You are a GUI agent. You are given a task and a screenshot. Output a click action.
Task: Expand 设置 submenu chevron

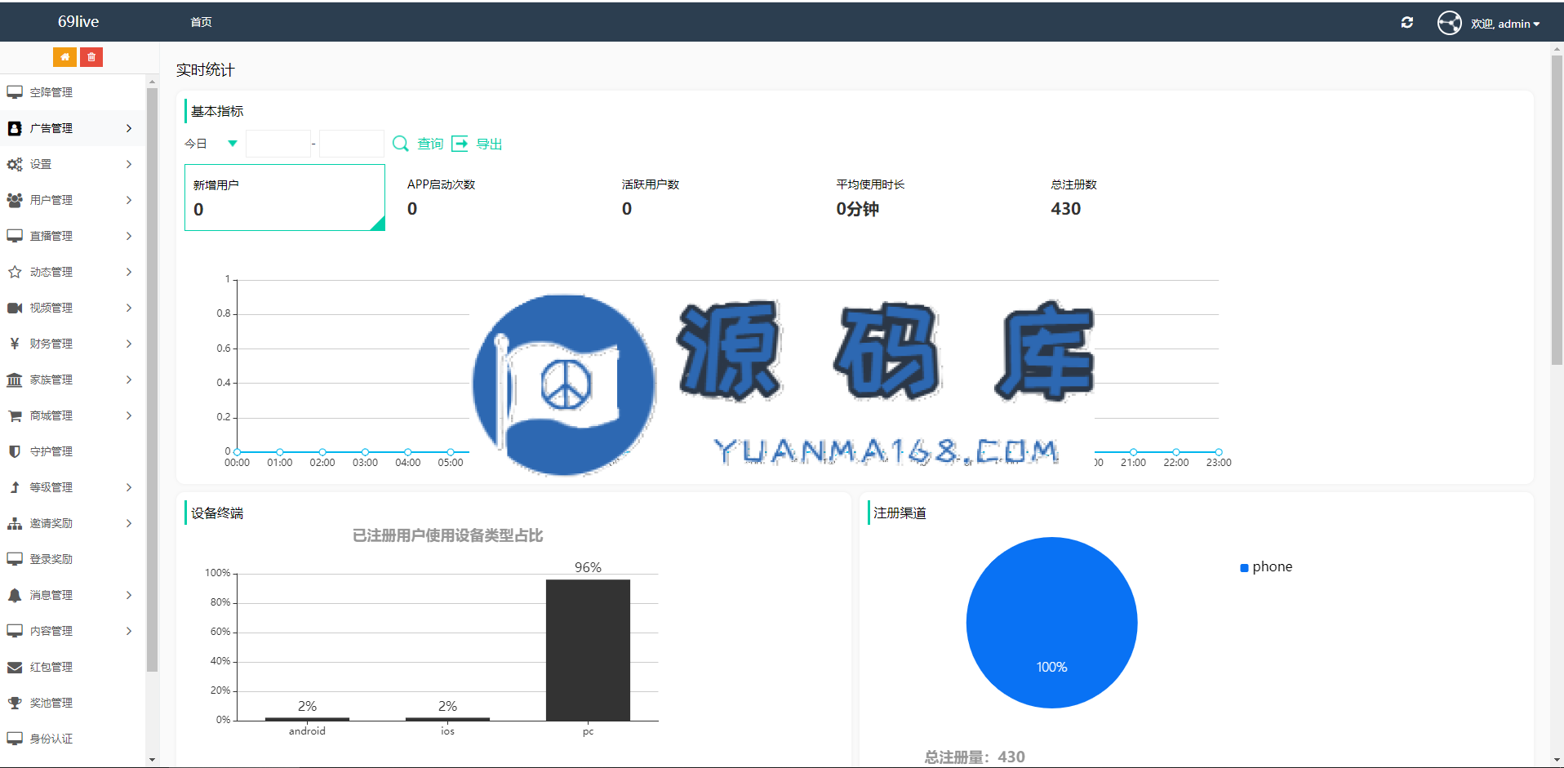(129, 164)
